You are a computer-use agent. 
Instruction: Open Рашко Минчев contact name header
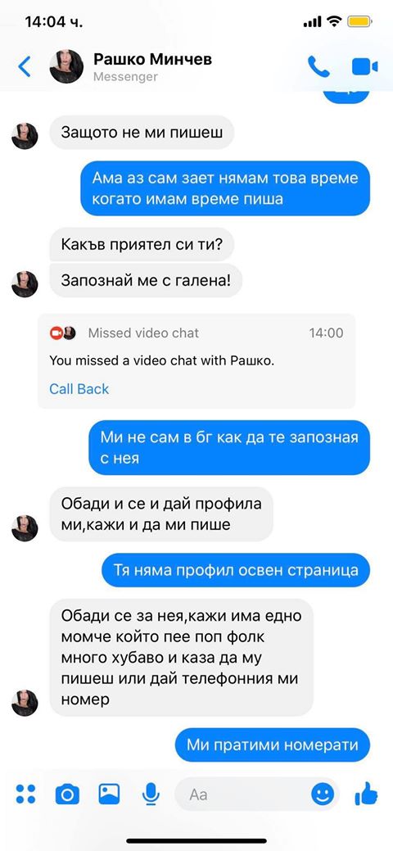(x=152, y=59)
